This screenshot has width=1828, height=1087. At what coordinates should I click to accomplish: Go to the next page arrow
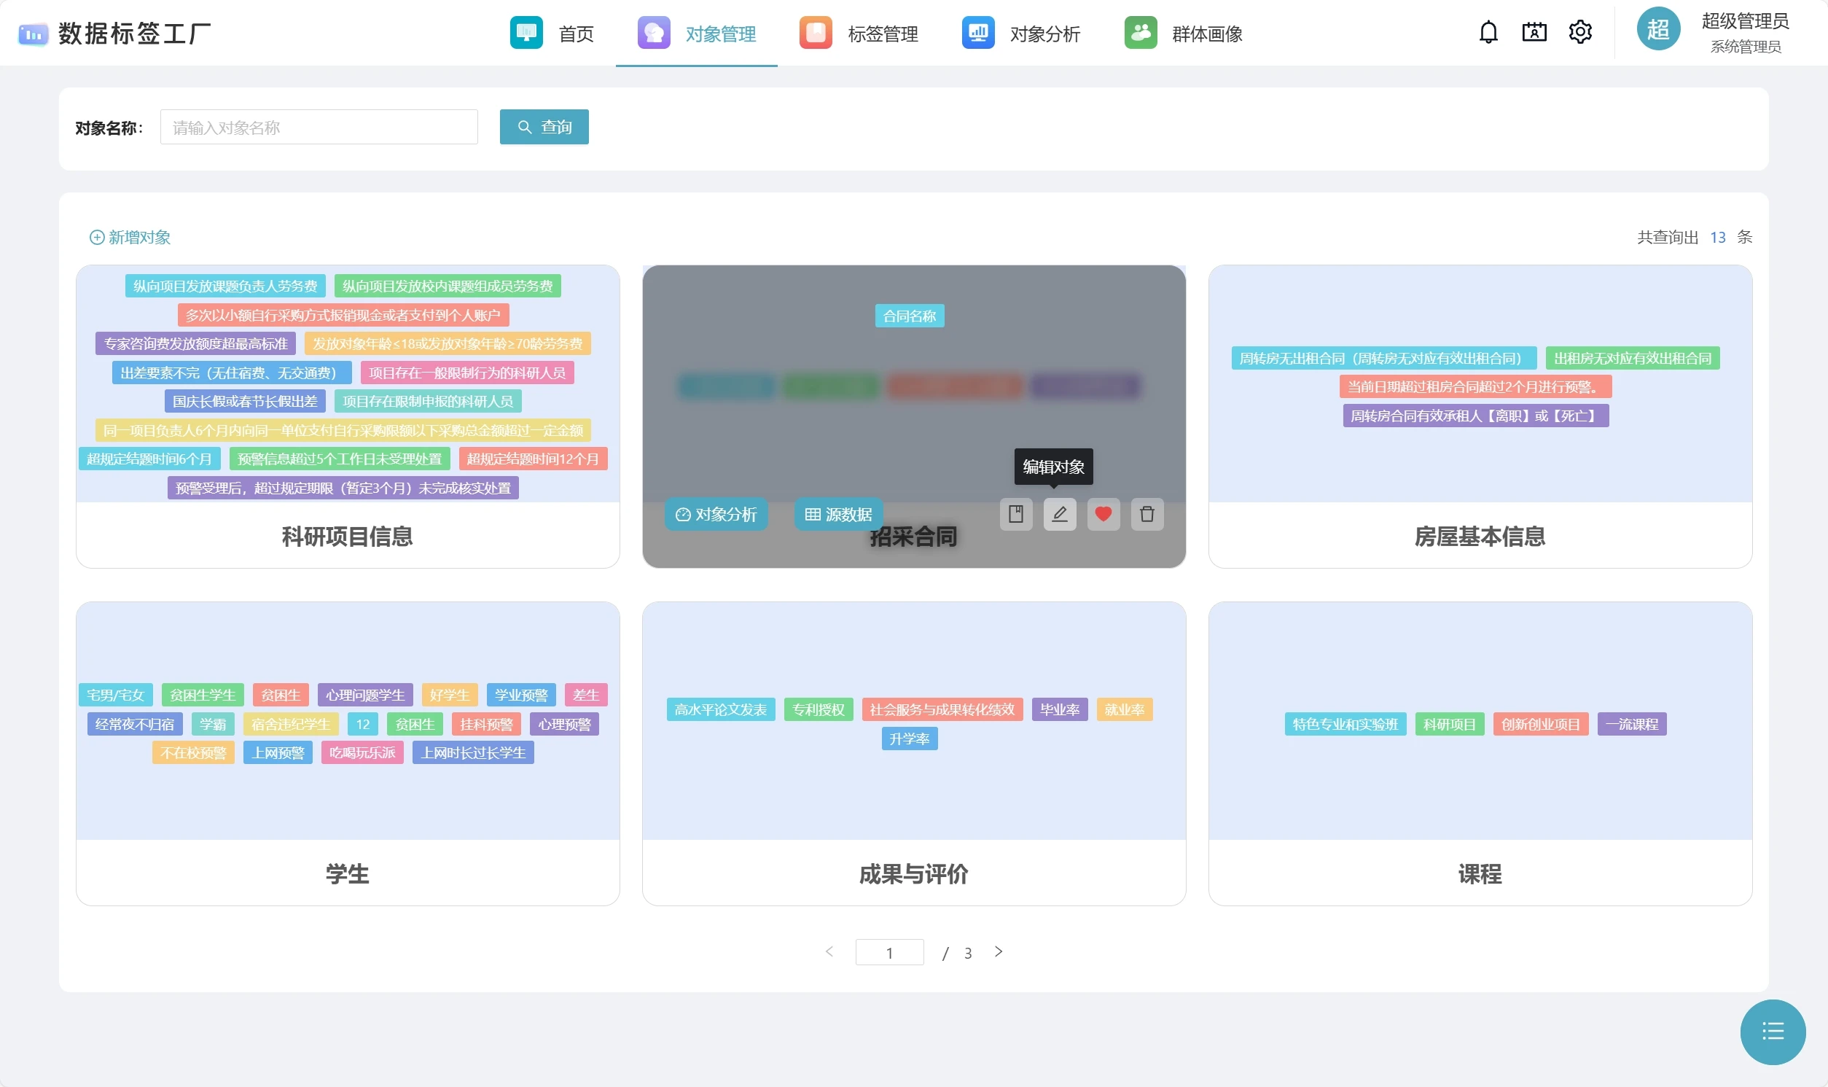pos(998,951)
